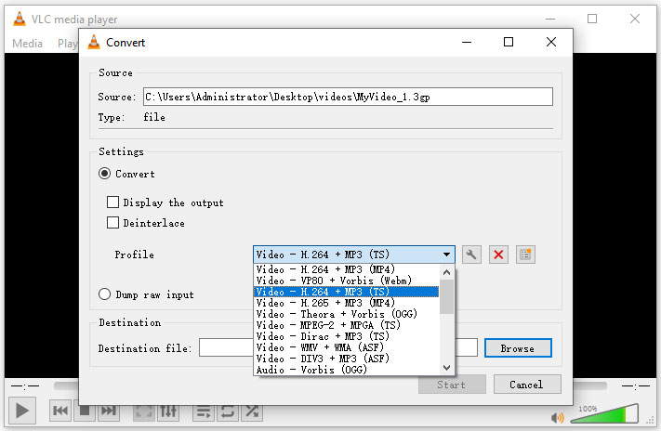The height and width of the screenshot is (431, 661).
Task: Choose Video - H.264 + MP3 (MP4) profile
Action: coord(346,269)
